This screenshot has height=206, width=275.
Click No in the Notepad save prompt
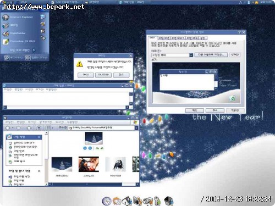click(x=103, y=75)
